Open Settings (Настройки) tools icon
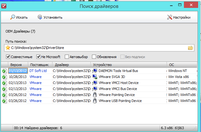This screenshot has width=201, height=132. coord(169,17)
